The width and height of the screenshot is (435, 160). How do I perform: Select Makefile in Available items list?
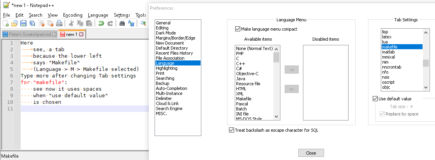tap(243, 99)
